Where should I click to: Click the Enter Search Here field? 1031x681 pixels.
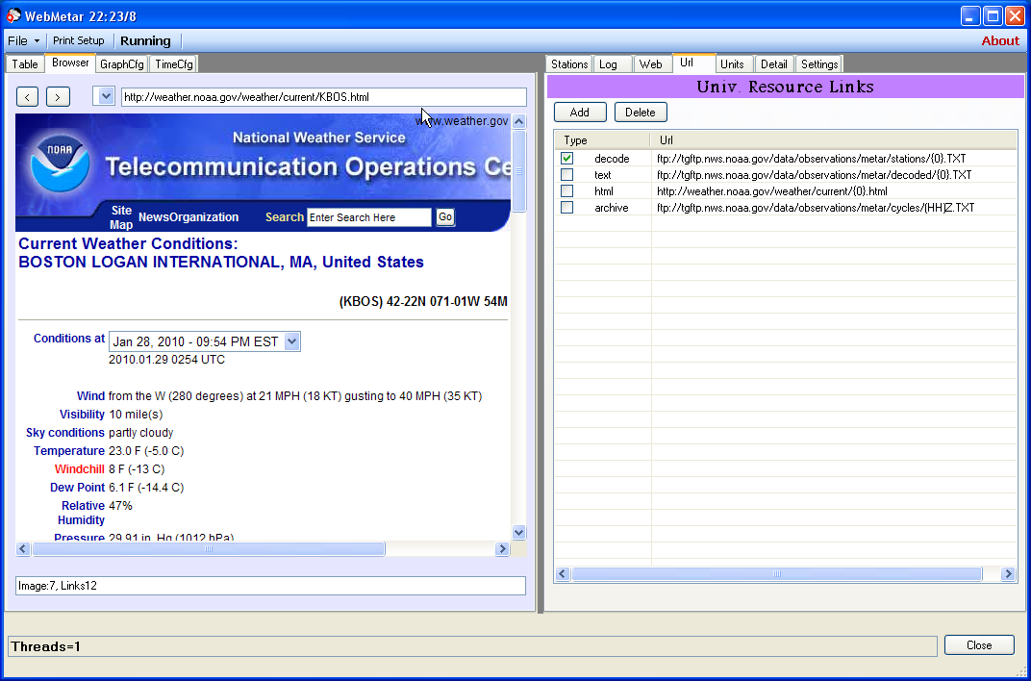(x=369, y=217)
